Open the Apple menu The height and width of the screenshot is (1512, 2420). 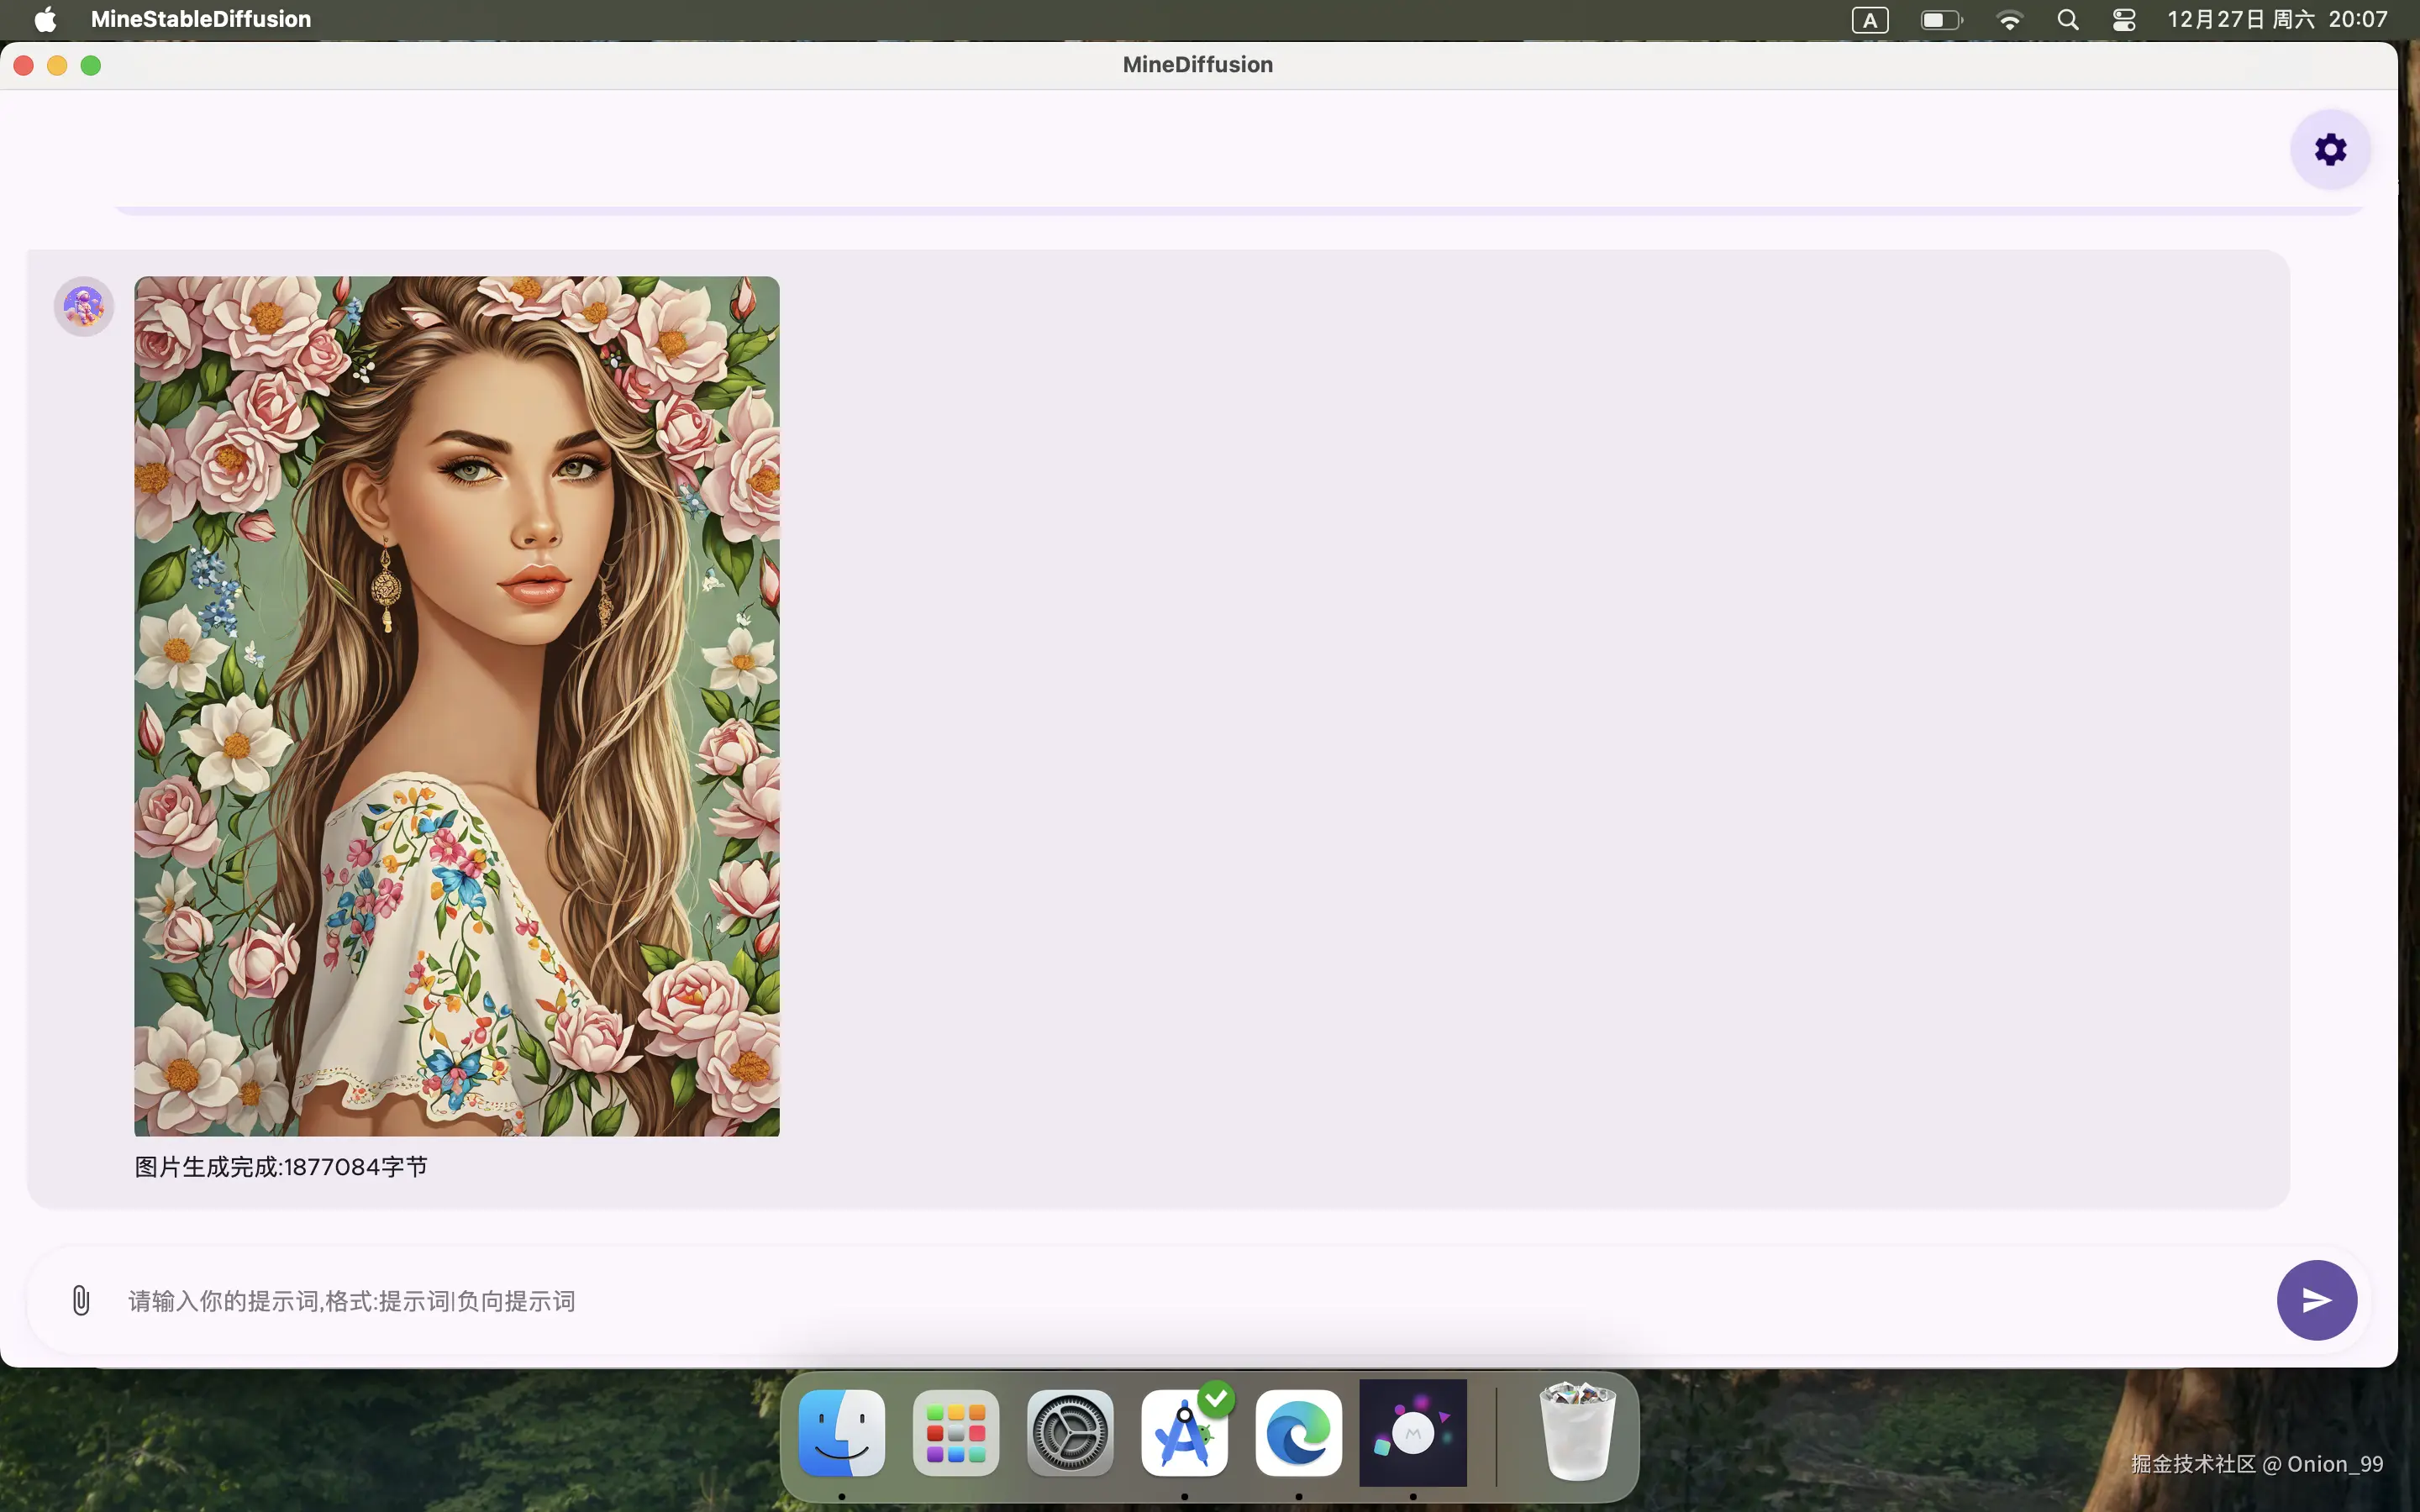point(44,19)
